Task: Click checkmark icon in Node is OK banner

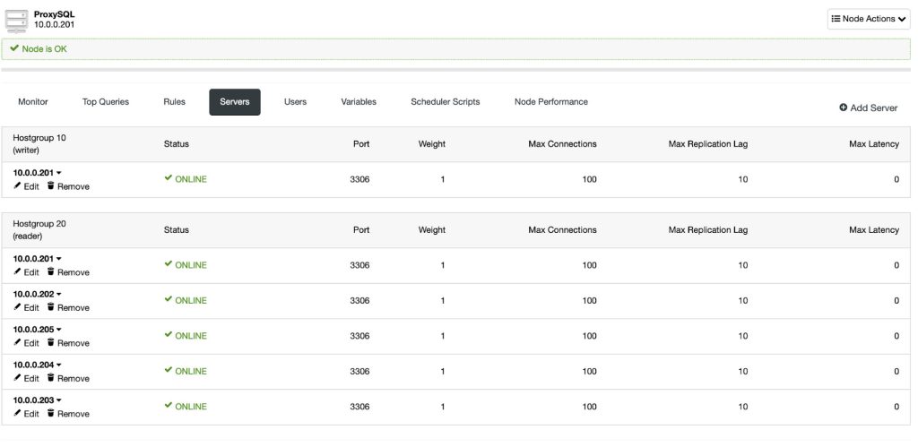Action: pyautogui.click(x=14, y=48)
